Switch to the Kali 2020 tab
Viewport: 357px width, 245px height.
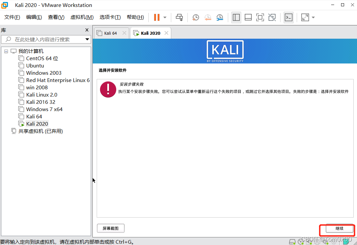(150, 33)
